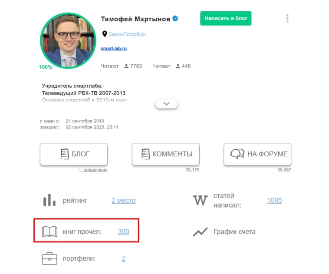329x274 pixels.
Task: Open the 300 books read link
Action: (x=124, y=231)
